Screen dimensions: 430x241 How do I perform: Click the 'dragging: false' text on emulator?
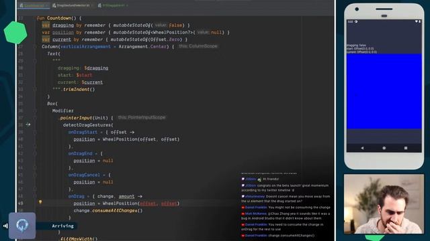tap(356, 46)
